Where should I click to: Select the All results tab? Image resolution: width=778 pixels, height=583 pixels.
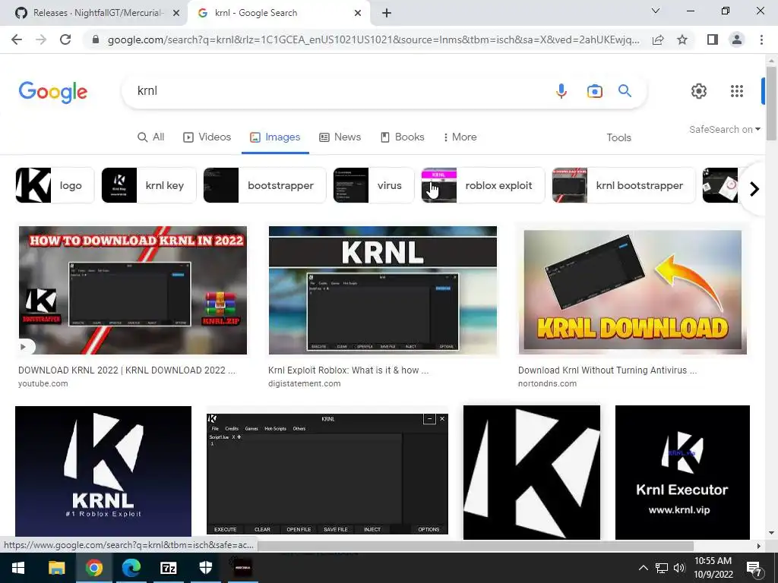pyautogui.click(x=151, y=137)
